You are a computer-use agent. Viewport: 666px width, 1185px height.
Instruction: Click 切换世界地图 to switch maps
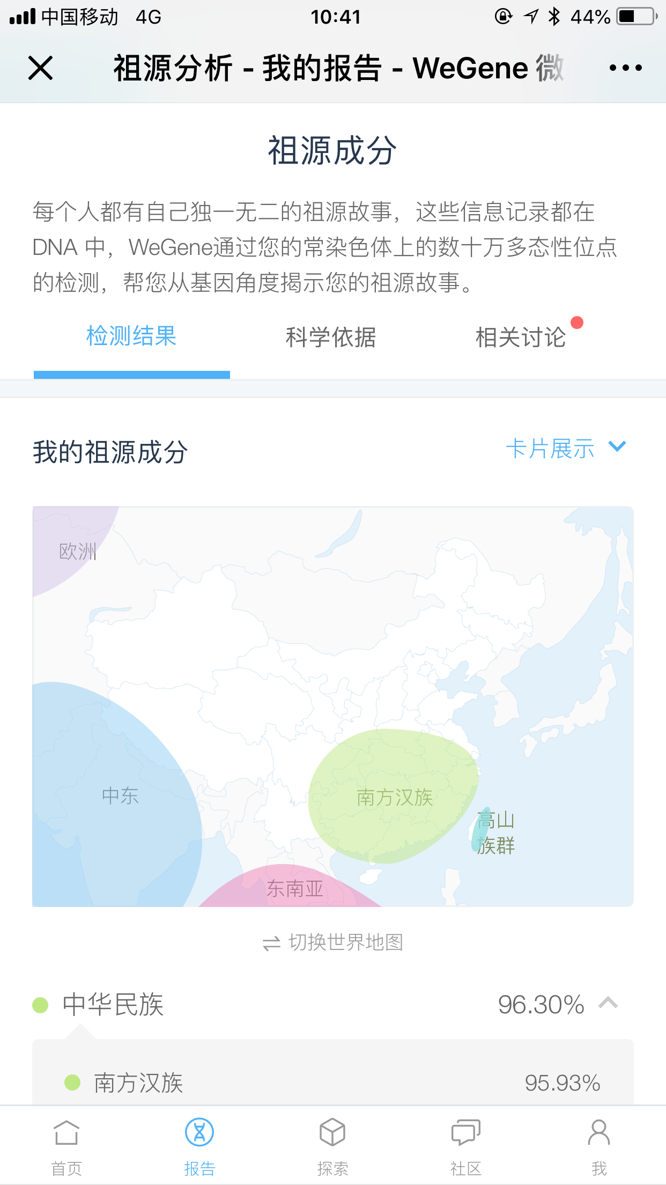(346, 942)
